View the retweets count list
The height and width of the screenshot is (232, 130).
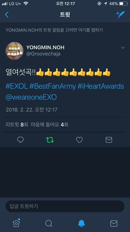17,125
